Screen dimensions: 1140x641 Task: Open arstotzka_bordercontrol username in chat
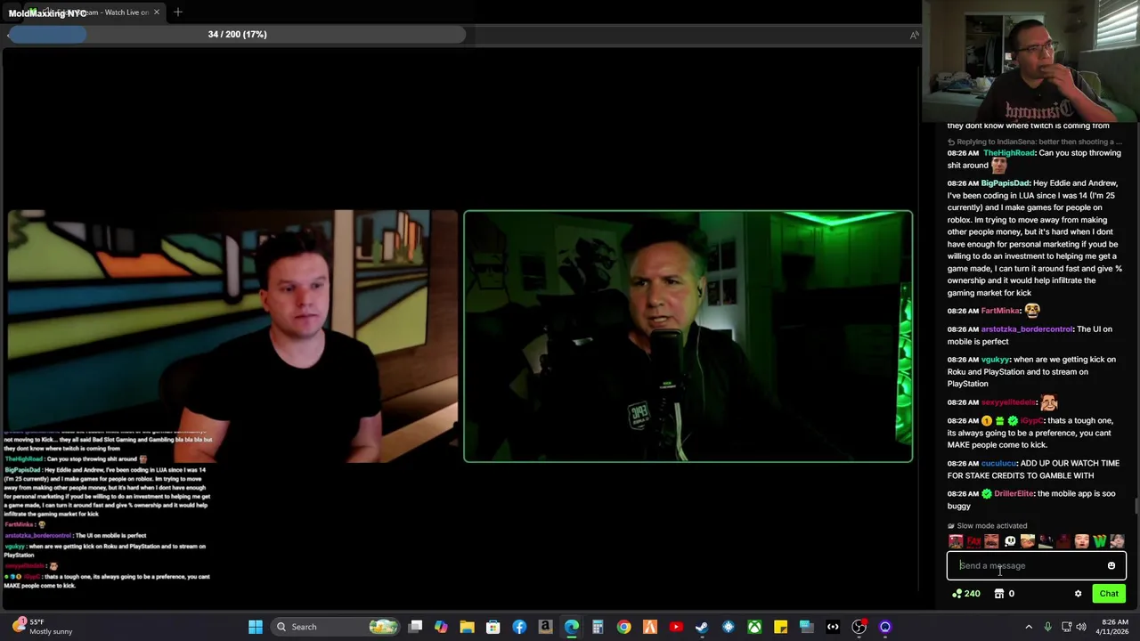point(1027,329)
